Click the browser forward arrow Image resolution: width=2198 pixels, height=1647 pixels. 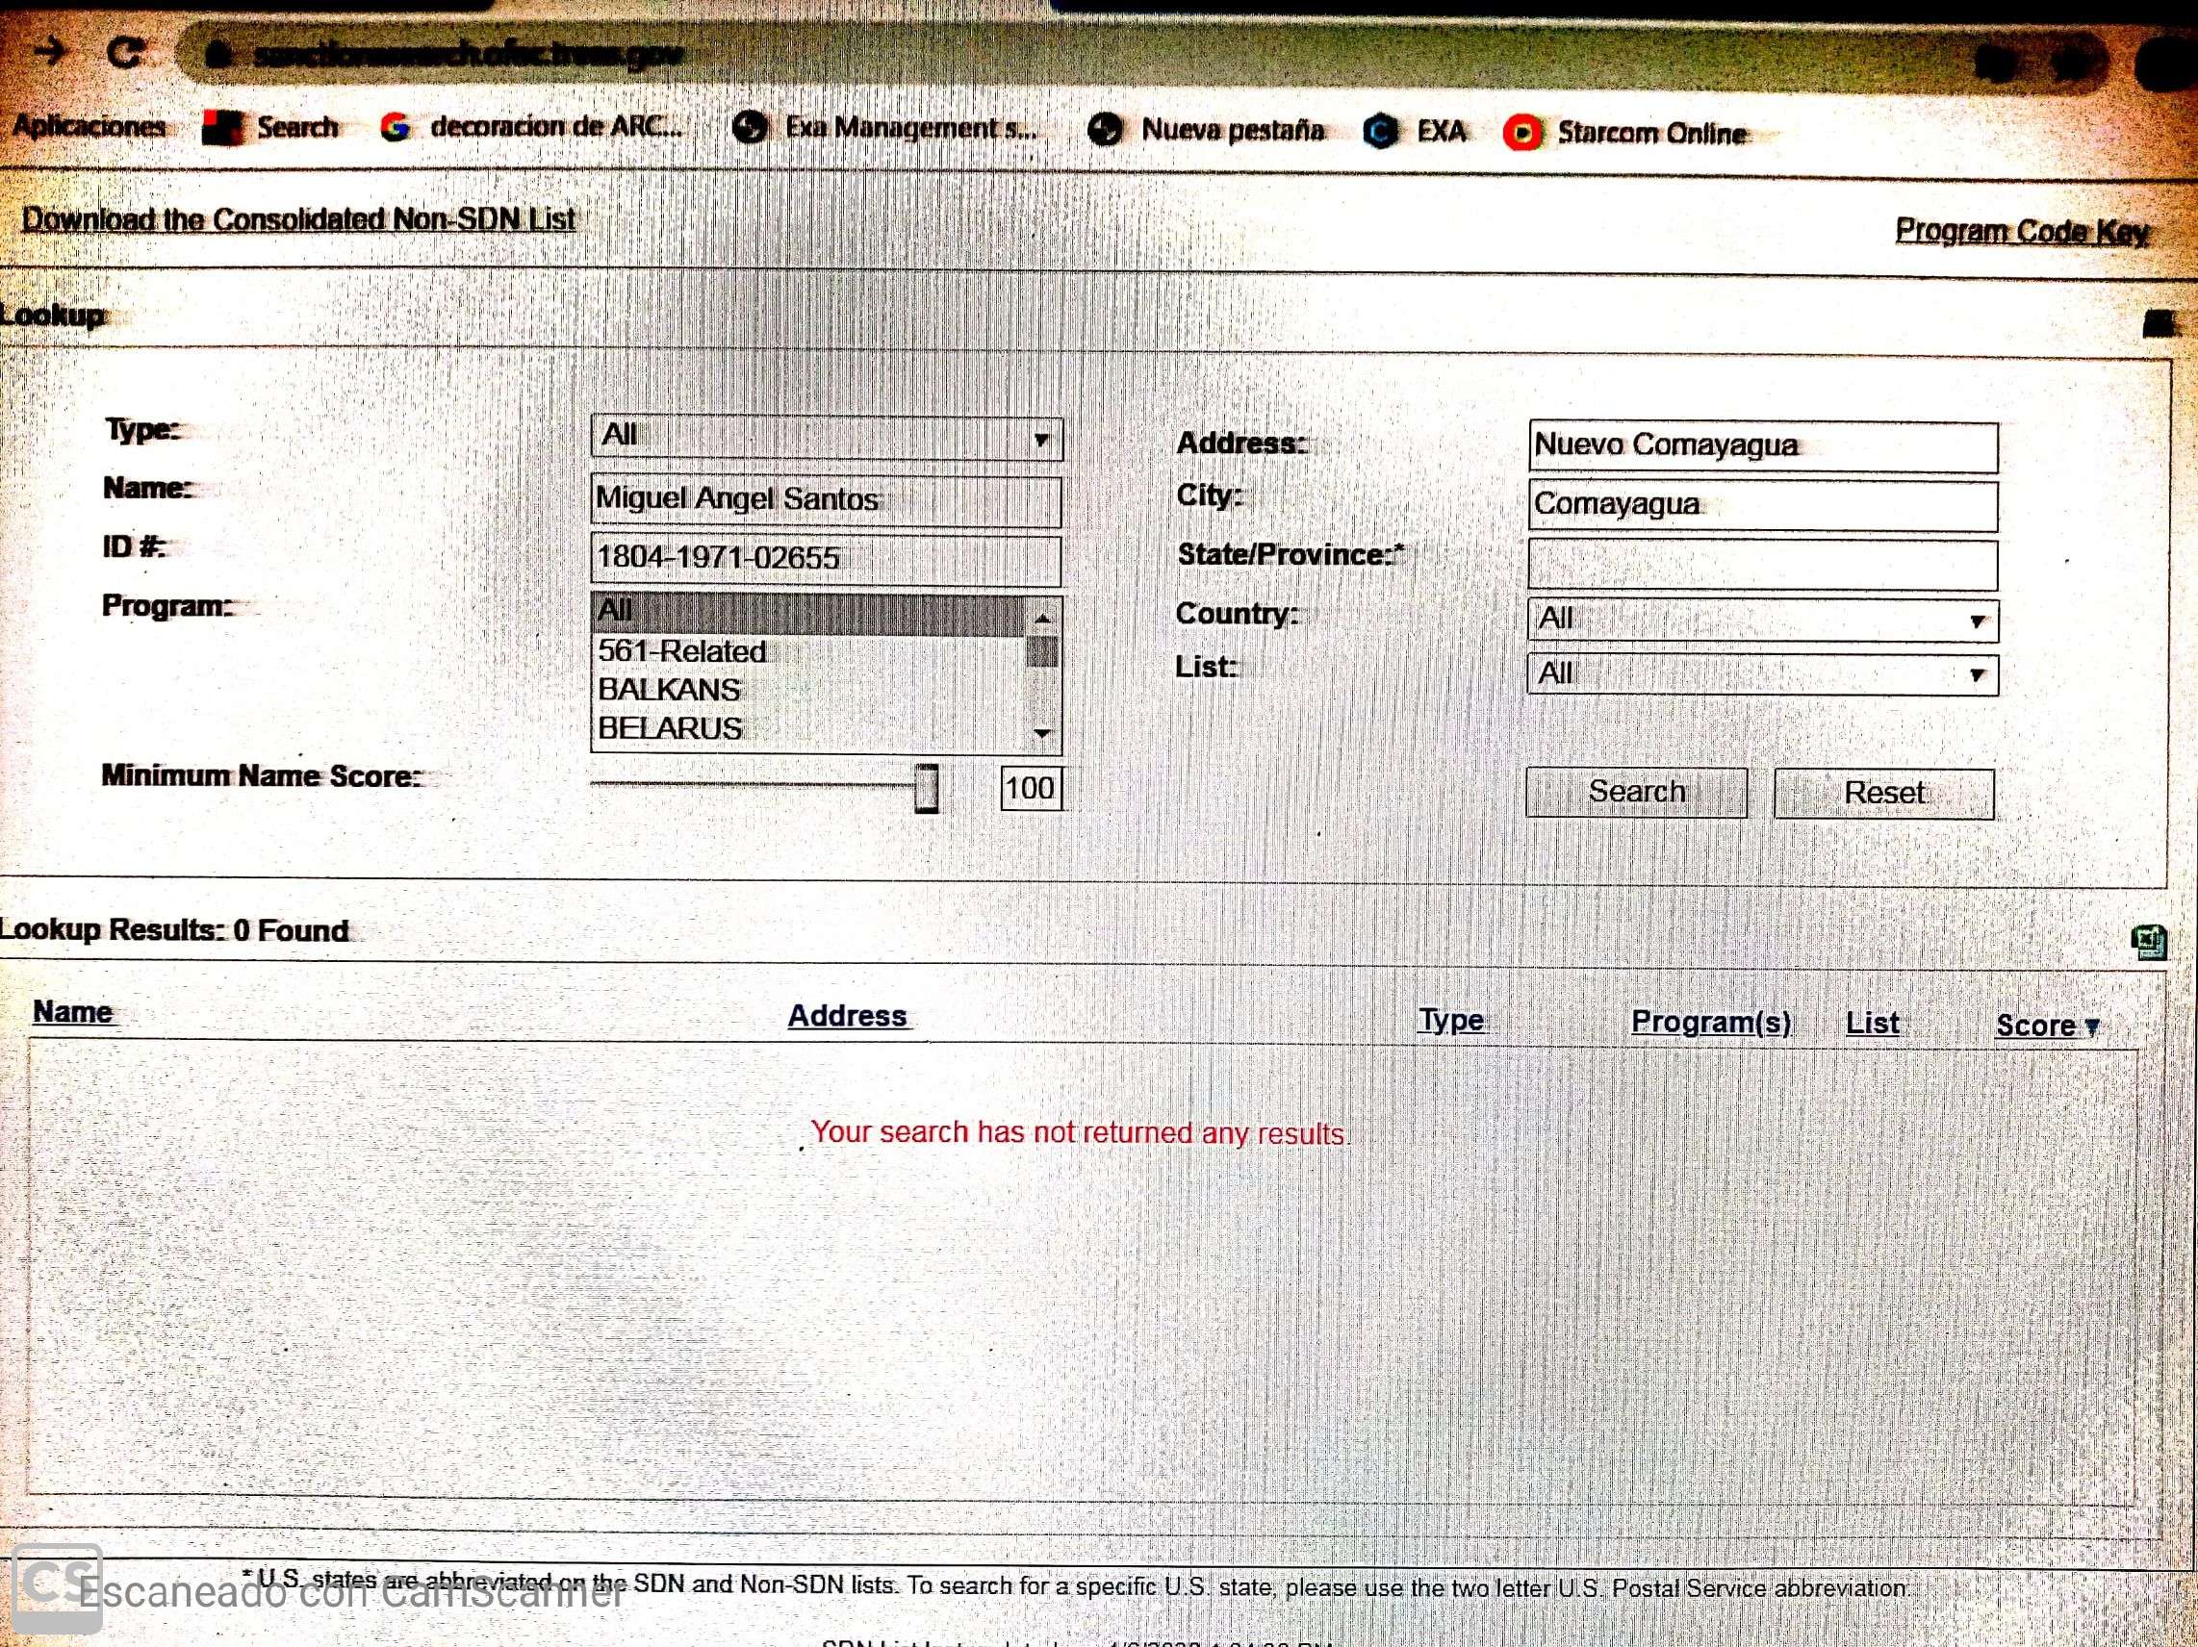pos(50,50)
